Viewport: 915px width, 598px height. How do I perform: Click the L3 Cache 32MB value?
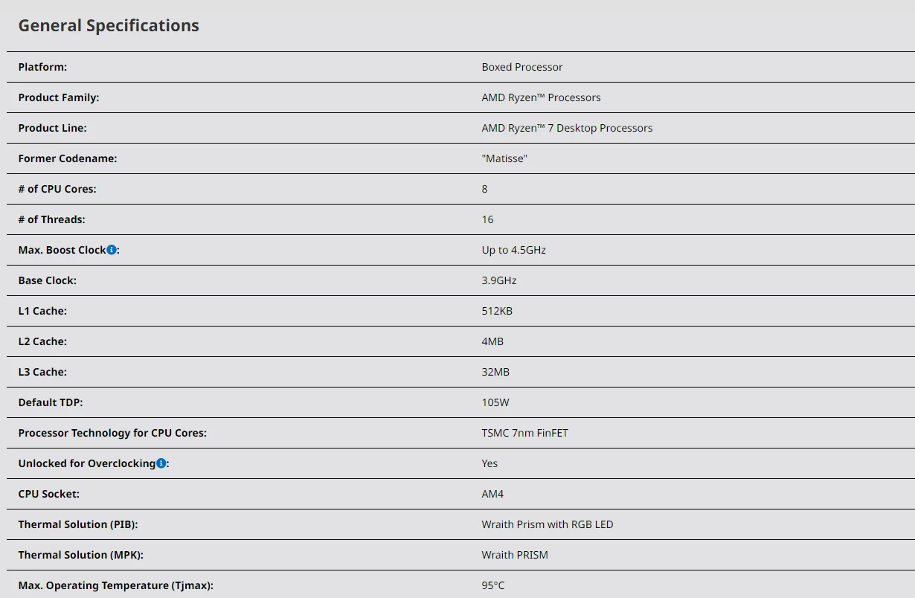(495, 372)
